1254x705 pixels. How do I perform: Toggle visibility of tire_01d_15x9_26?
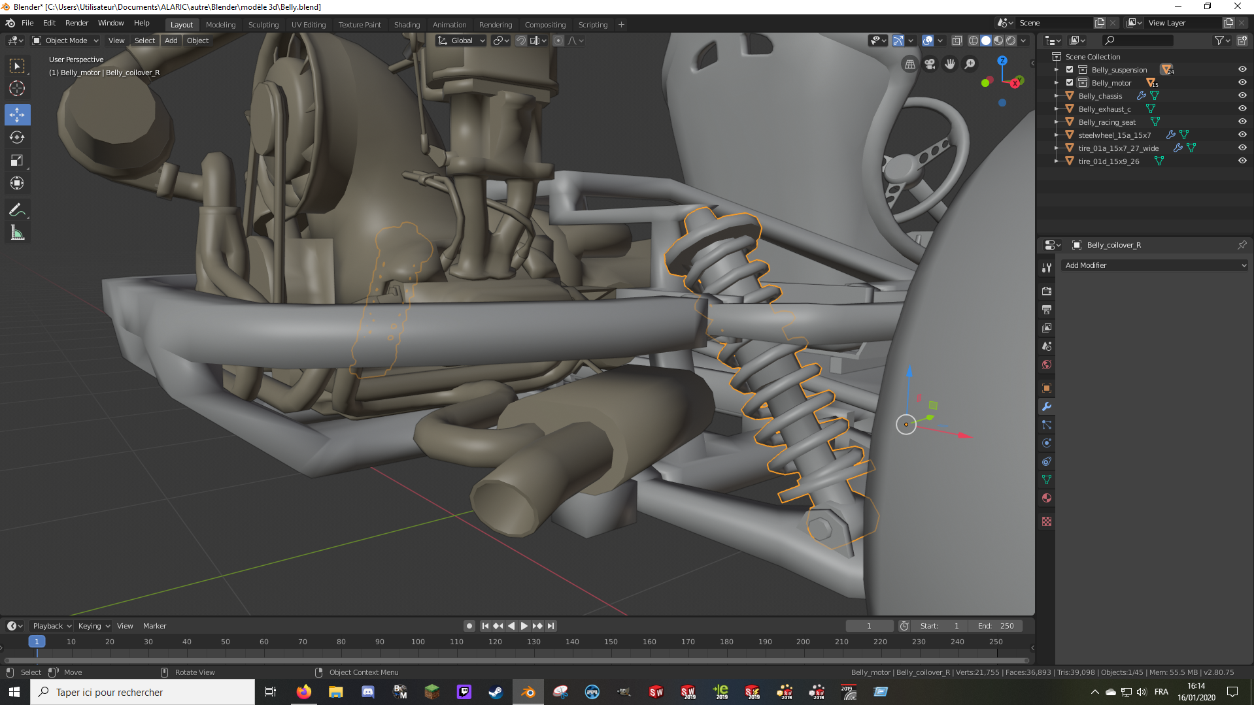1242,161
